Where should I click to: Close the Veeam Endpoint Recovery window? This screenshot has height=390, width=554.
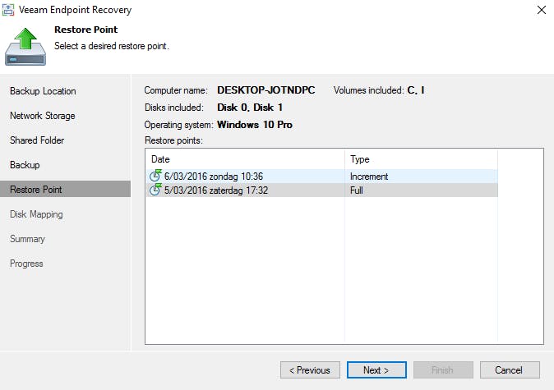pos(542,10)
